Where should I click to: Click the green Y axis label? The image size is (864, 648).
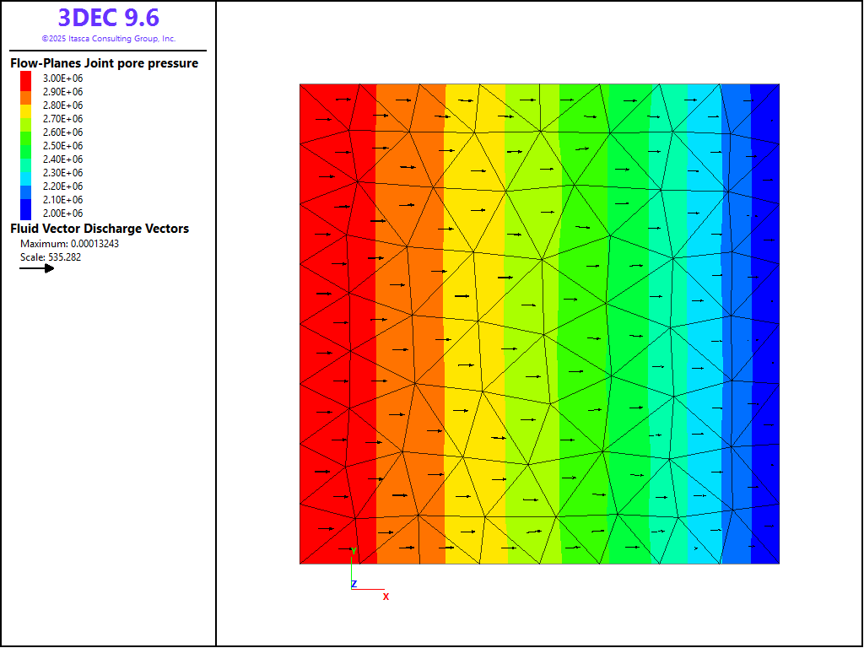click(354, 551)
